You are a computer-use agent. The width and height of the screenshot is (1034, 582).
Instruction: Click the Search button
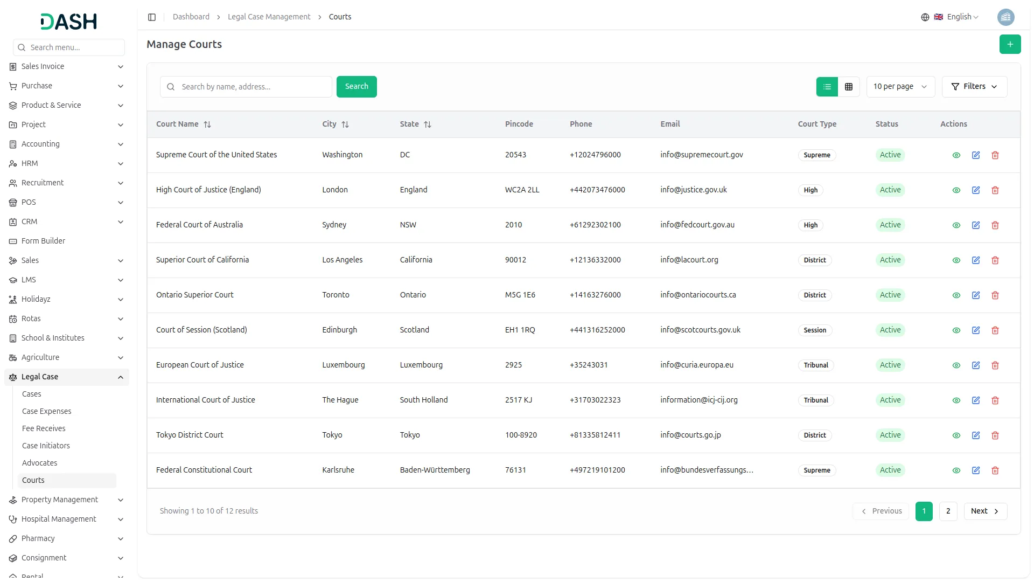point(356,86)
